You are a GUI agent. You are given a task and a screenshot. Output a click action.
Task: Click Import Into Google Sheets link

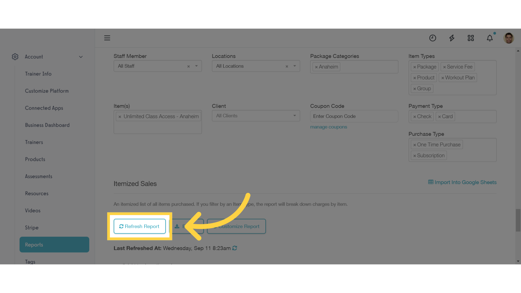pos(462,182)
